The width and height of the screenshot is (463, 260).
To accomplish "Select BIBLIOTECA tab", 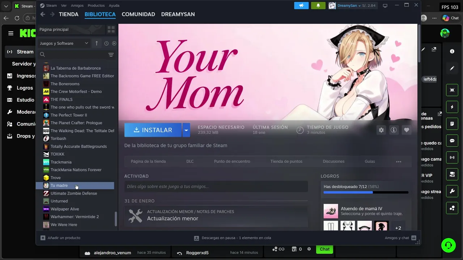I will tap(100, 14).
